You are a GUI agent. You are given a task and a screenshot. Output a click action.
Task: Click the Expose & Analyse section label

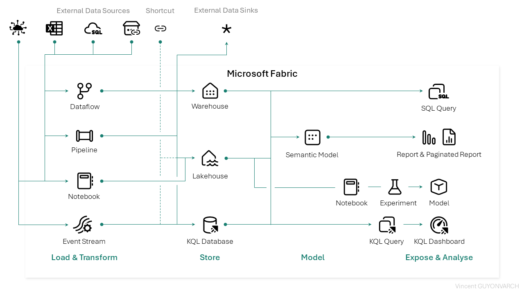point(439,257)
